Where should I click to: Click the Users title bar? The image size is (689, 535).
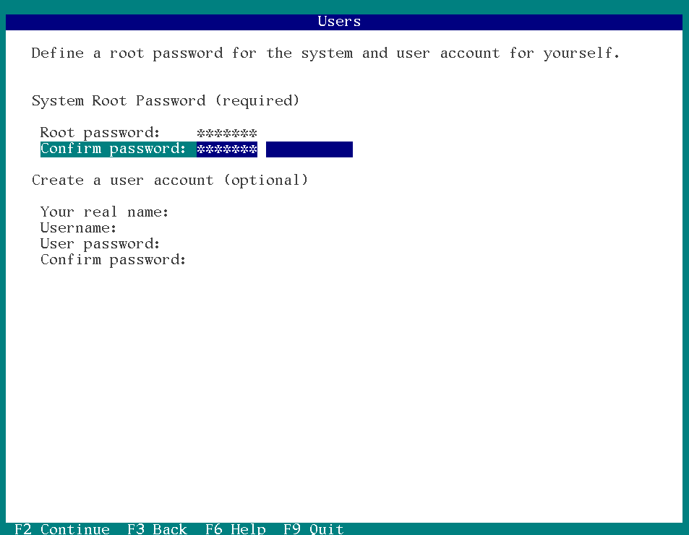[344, 22]
